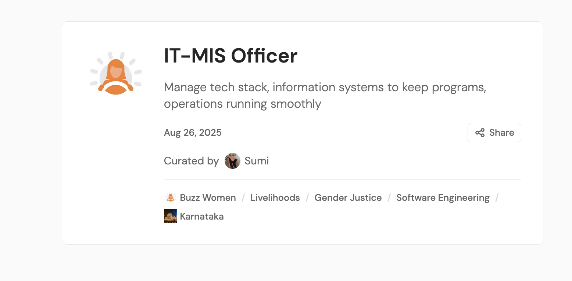The image size is (572, 281).
Task: Select the Software Engineering category tag
Action: (443, 198)
